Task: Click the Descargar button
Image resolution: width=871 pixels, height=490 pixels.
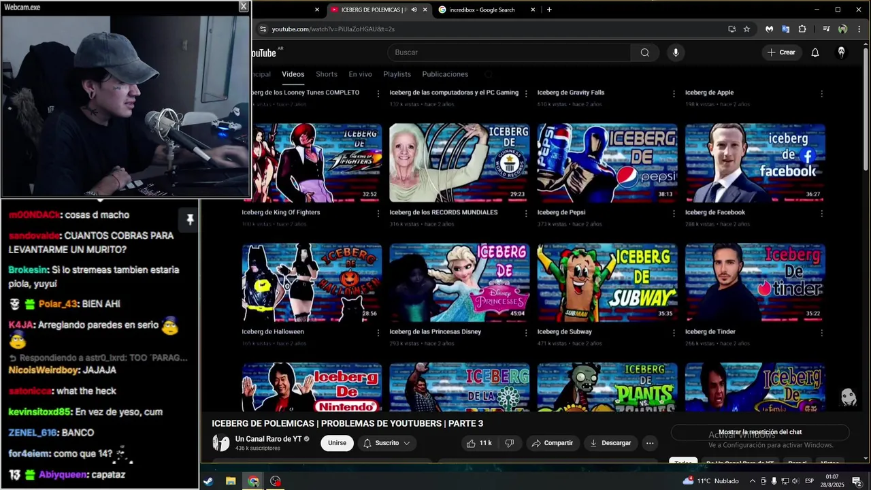Action: click(x=610, y=443)
